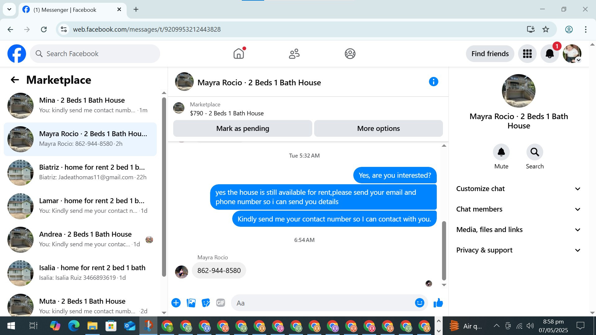Search within the conversation

pyautogui.click(x=535, y=152)
